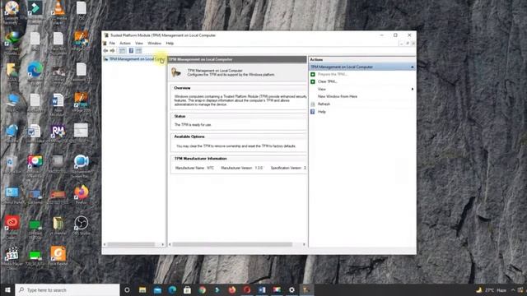Collapse the TPM Management actions section arrow
The width and height of the screenshot is (527, 296).
click(x=412, y=67)
